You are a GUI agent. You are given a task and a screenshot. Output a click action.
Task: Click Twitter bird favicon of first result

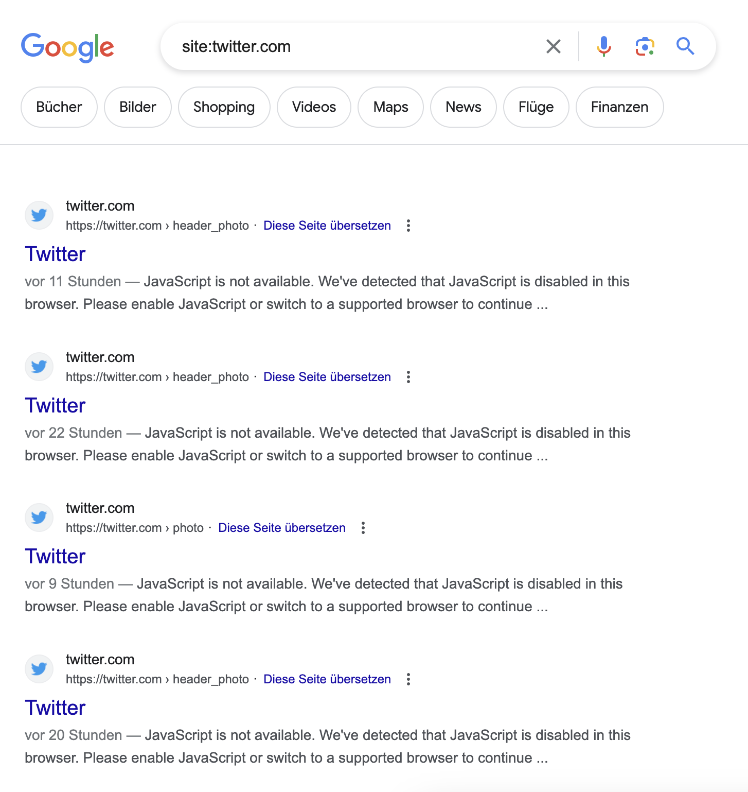(x=39, y=215)
